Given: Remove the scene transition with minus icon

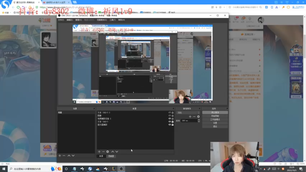Looking at the screenshot, I should 194,117.
